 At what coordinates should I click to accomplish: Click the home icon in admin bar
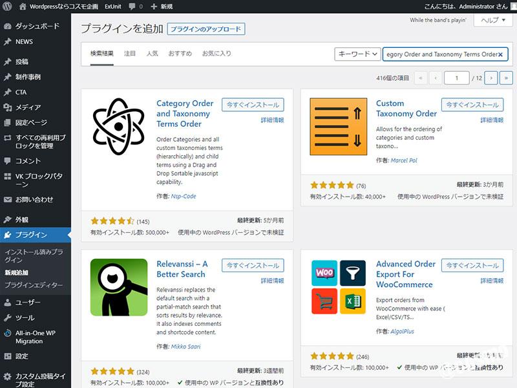pyautogui.click(x=23, y=6)
